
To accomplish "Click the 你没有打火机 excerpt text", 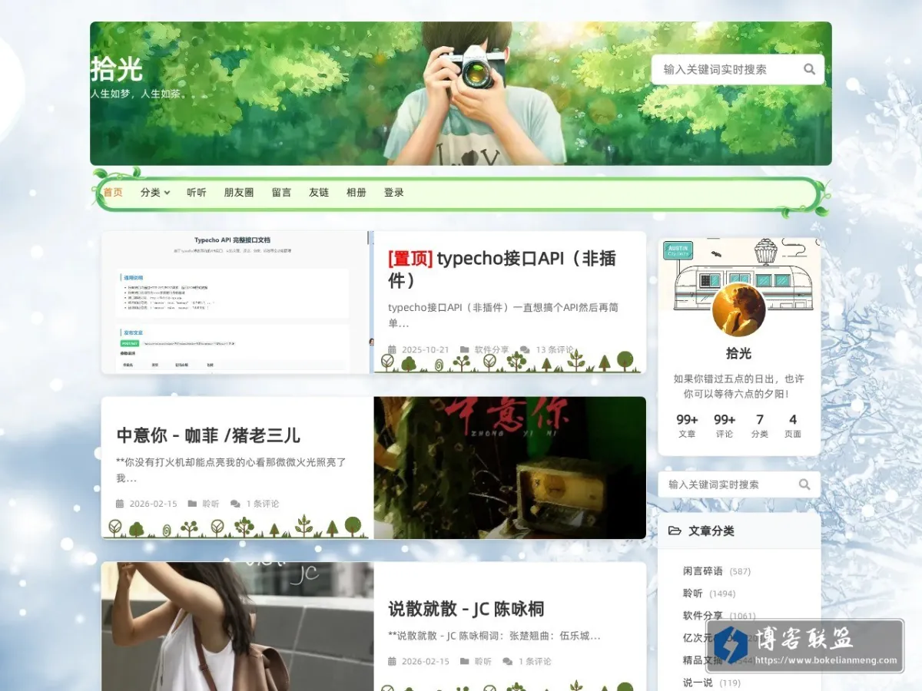I will coord(231,470).
